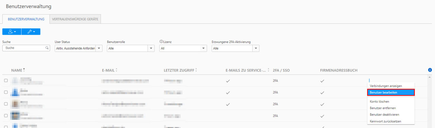Click the three-dot menu icon in first row
This screenshot has height=128, width=435.
point(369,80)
